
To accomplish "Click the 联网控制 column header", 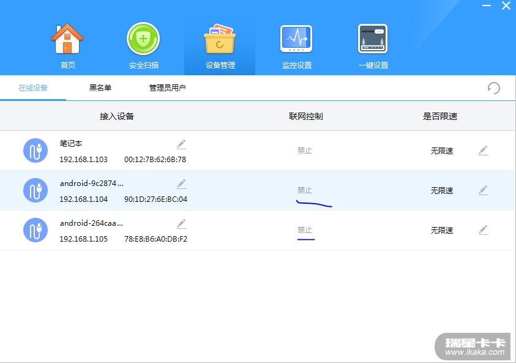I will (x=305, y=116).
